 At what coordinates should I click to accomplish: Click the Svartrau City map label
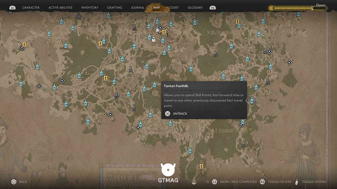coord(154,48)
